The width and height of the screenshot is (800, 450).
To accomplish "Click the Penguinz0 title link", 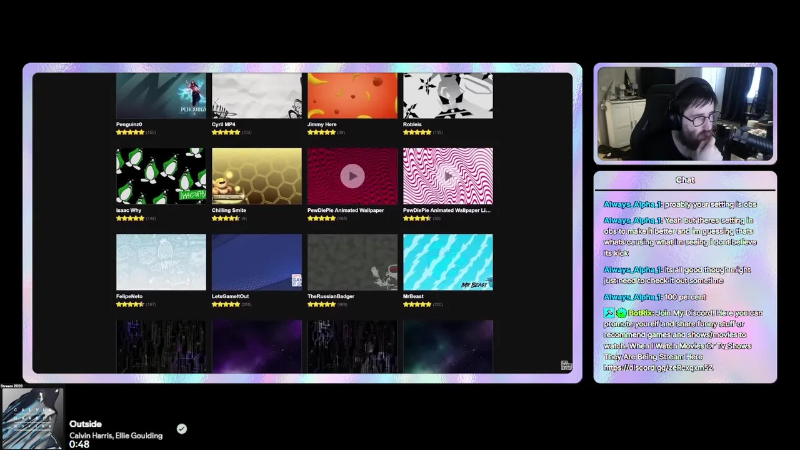I will click(x=129, y=124).
